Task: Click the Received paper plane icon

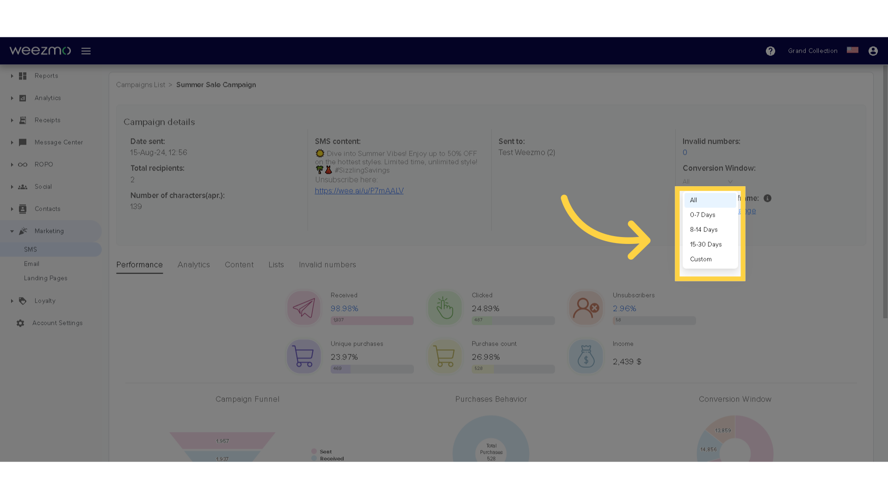Action: coord(304,308)
